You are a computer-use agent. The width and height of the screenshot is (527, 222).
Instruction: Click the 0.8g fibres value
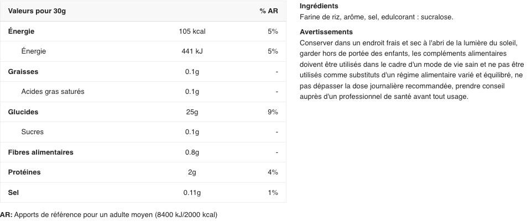click(192, 152)
